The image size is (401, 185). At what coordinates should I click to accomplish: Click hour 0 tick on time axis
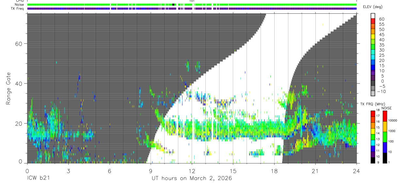tap(27, 171)
